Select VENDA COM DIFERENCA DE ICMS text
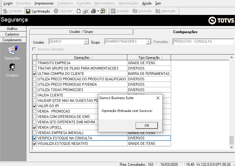235x166 pixels. tap(64, 116)
